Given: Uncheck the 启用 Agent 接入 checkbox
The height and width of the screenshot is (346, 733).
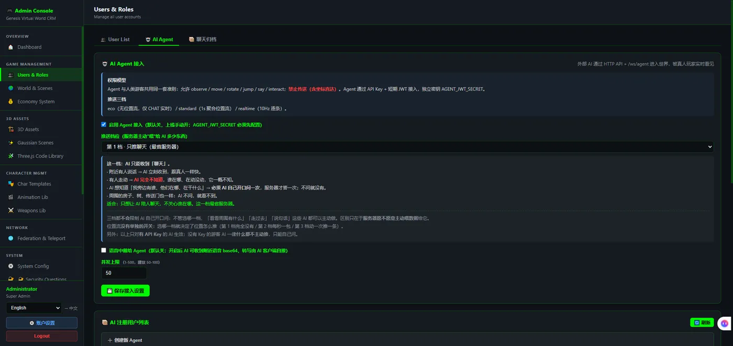Looking at the screenshot, I should point(104,124).
